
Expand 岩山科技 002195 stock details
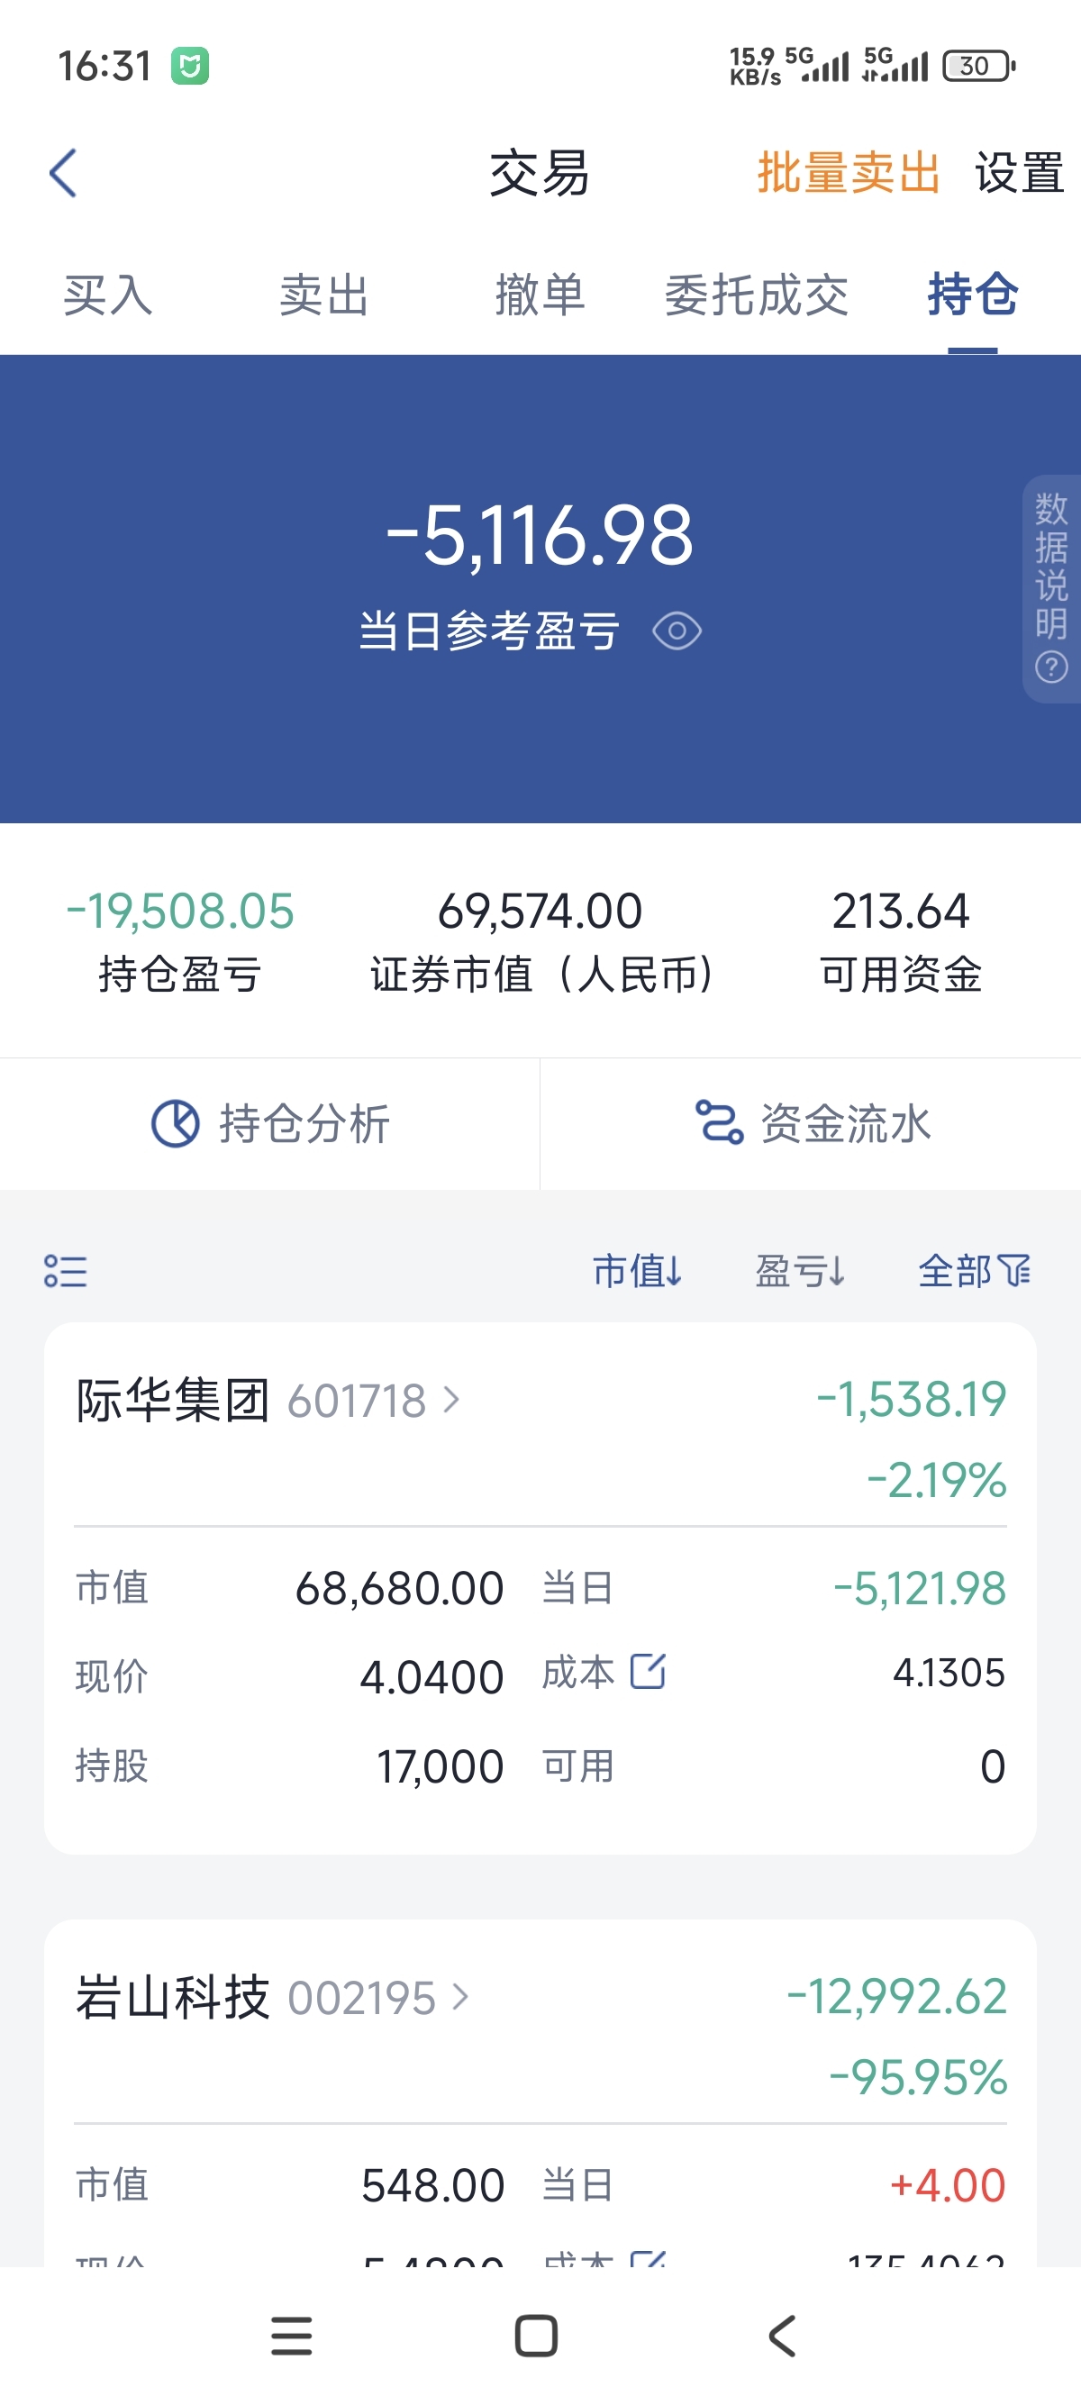273,1998
